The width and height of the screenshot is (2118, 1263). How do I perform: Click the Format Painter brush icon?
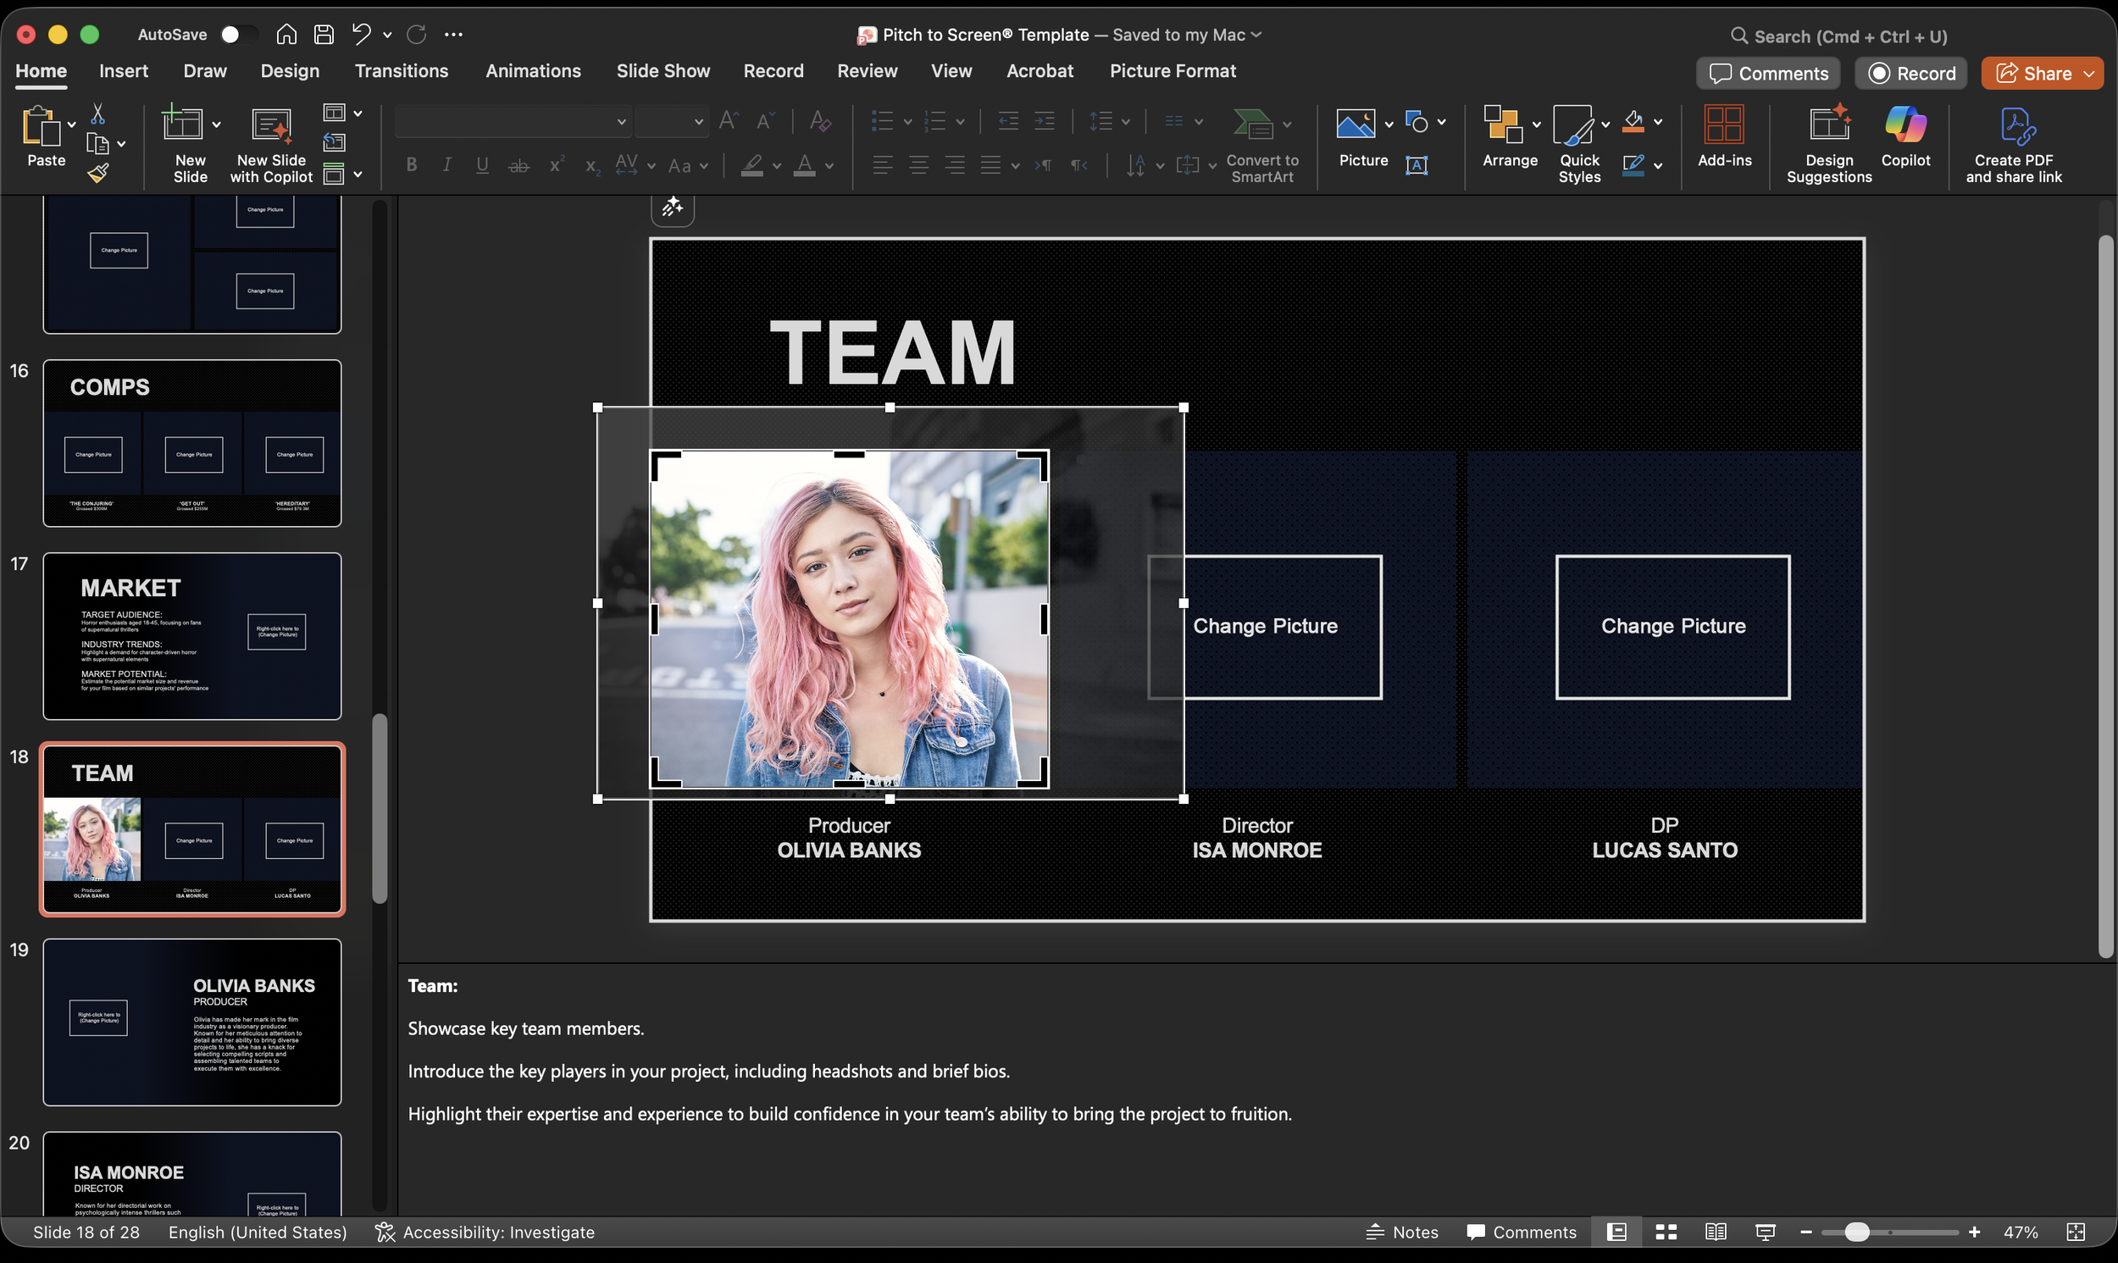point(98,174)
